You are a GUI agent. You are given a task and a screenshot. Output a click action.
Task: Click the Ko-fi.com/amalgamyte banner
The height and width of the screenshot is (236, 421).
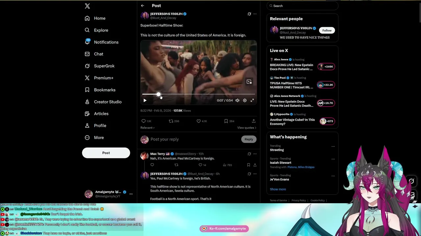click(224, 229)
